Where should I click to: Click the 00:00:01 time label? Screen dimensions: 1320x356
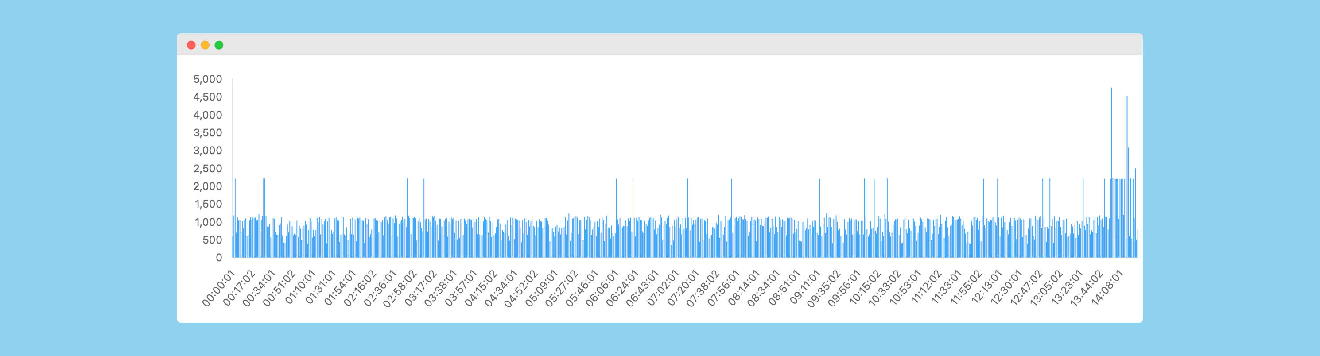pyautogui.click(x=218, y=288)
